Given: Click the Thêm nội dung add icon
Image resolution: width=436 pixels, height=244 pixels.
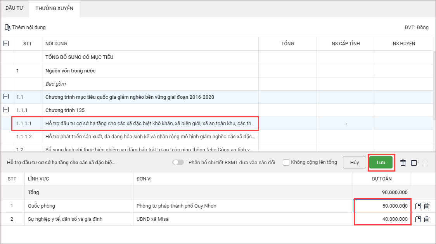Looking at the screenshot, I should 7,27.
